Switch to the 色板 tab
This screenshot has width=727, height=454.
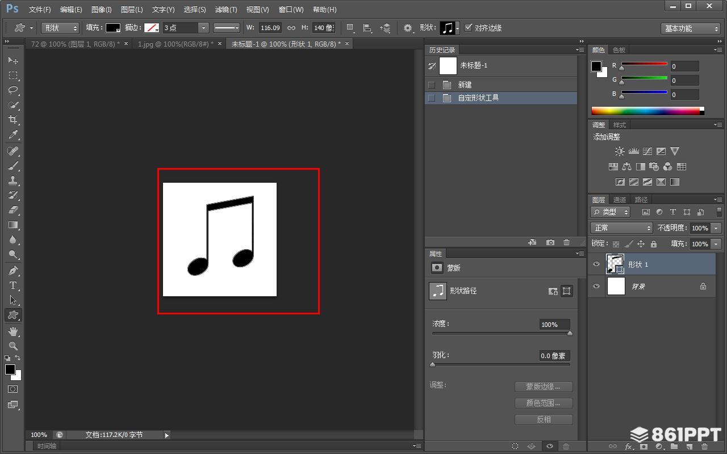[x=619, y=50]
